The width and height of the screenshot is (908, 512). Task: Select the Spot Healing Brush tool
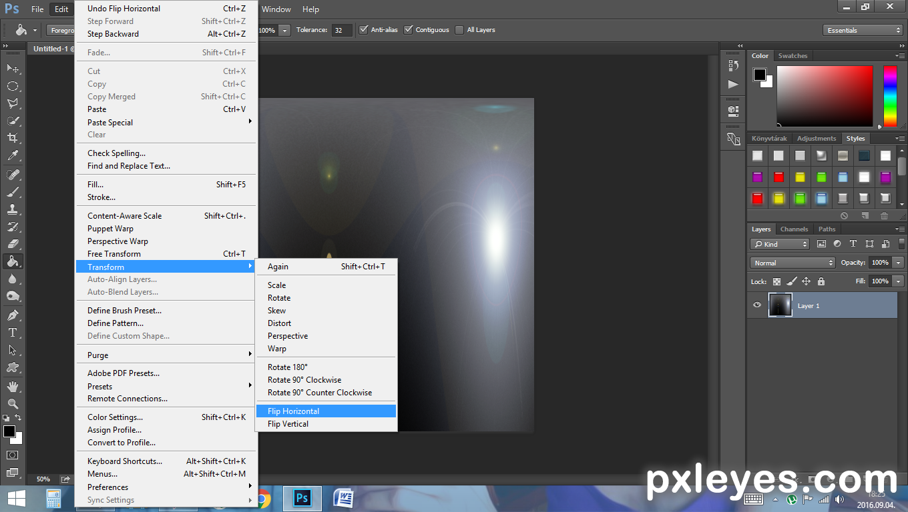(x=13, y=174)
